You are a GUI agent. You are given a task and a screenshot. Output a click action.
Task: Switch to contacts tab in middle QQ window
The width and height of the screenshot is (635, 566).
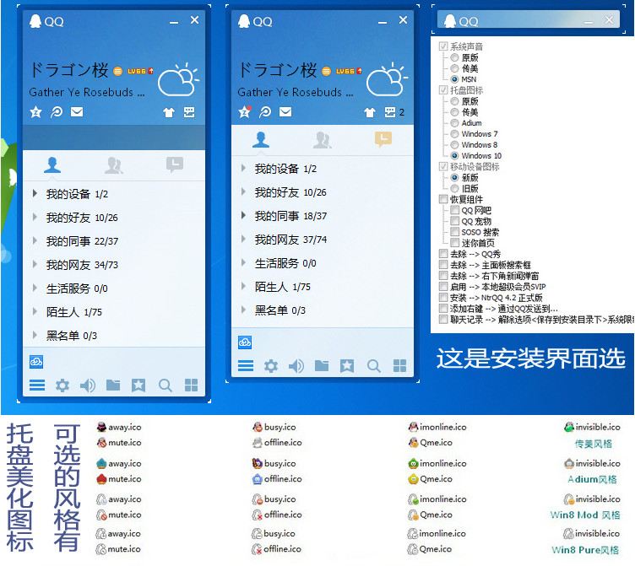pyautogui.click(x=261, y=139)
